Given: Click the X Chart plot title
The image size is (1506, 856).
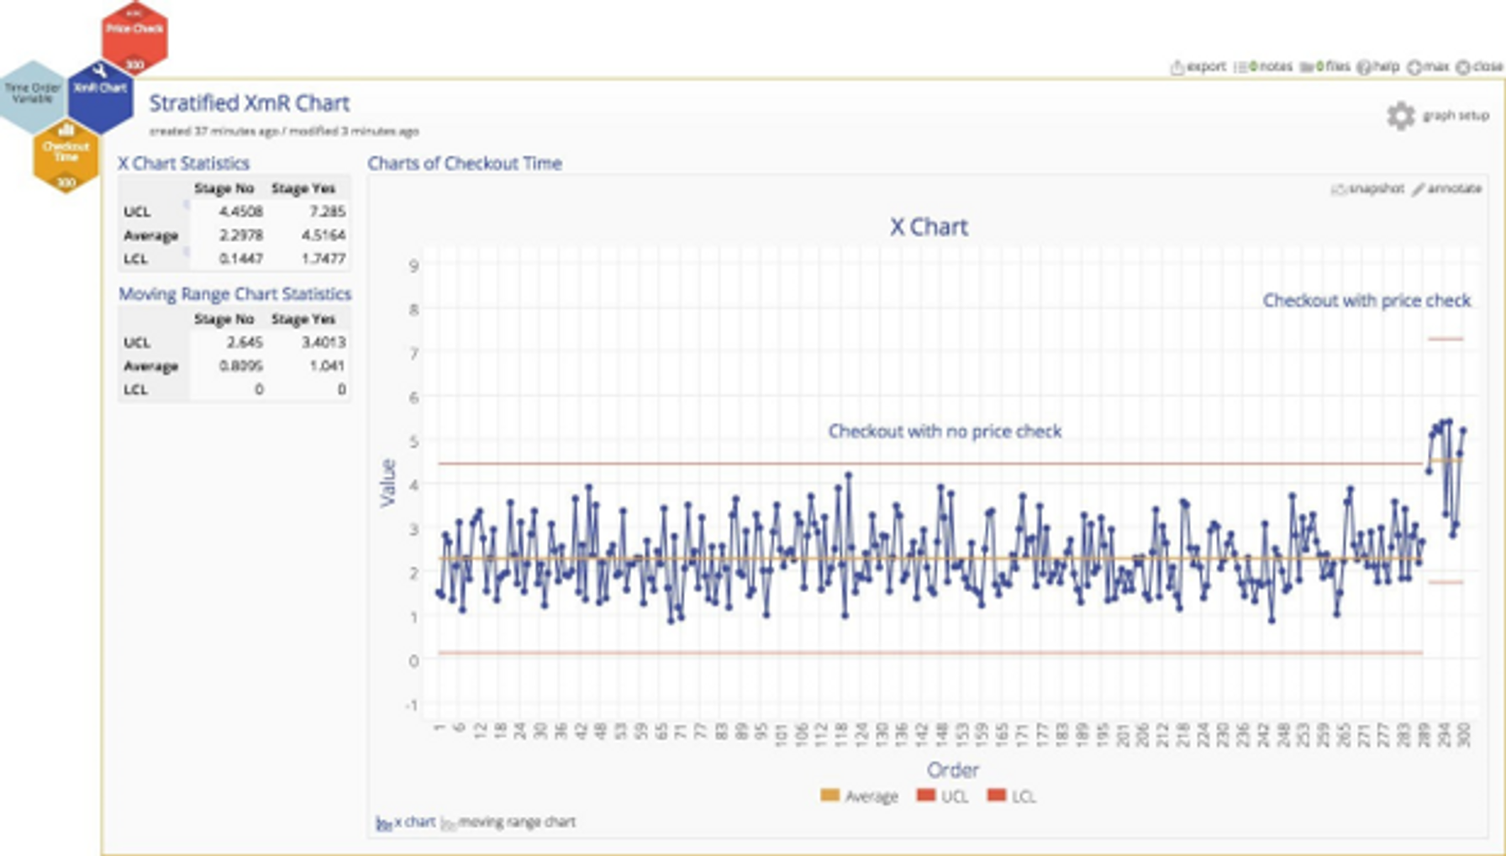Looking at the screenshot, I should pyautogui.click(x=929, y=227).
